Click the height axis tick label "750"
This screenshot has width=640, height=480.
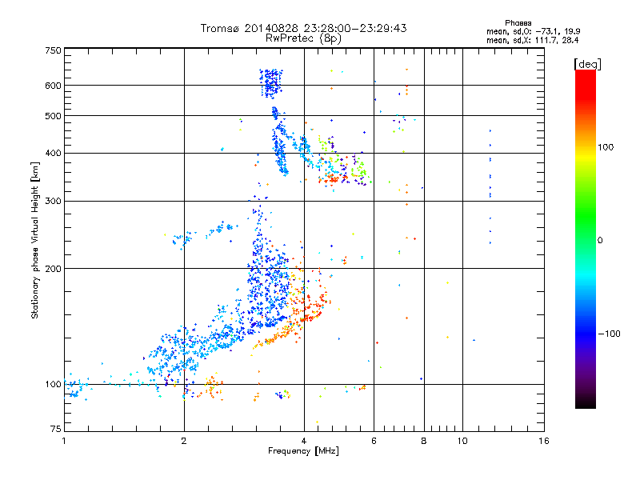(x=53, y=50)
